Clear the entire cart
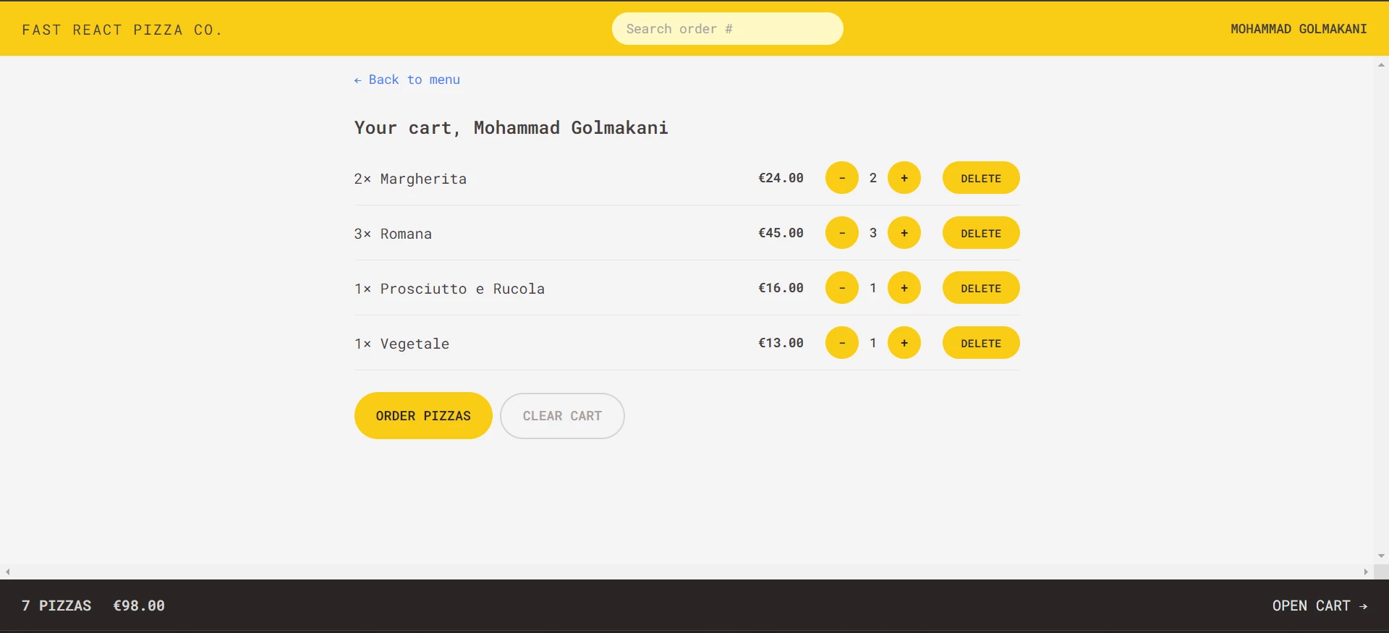Screen dimensions: 1389x633 (562, 416)
